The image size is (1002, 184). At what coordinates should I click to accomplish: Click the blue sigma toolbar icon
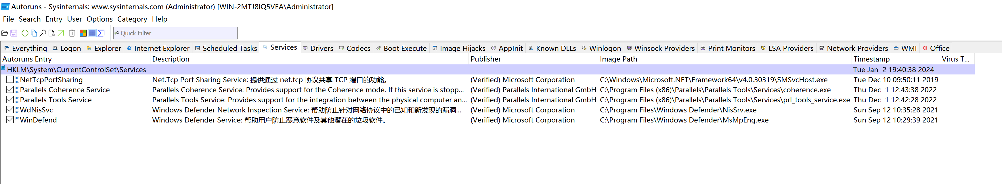101,33
